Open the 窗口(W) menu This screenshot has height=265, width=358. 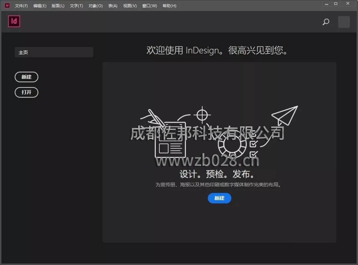[149, 6]
